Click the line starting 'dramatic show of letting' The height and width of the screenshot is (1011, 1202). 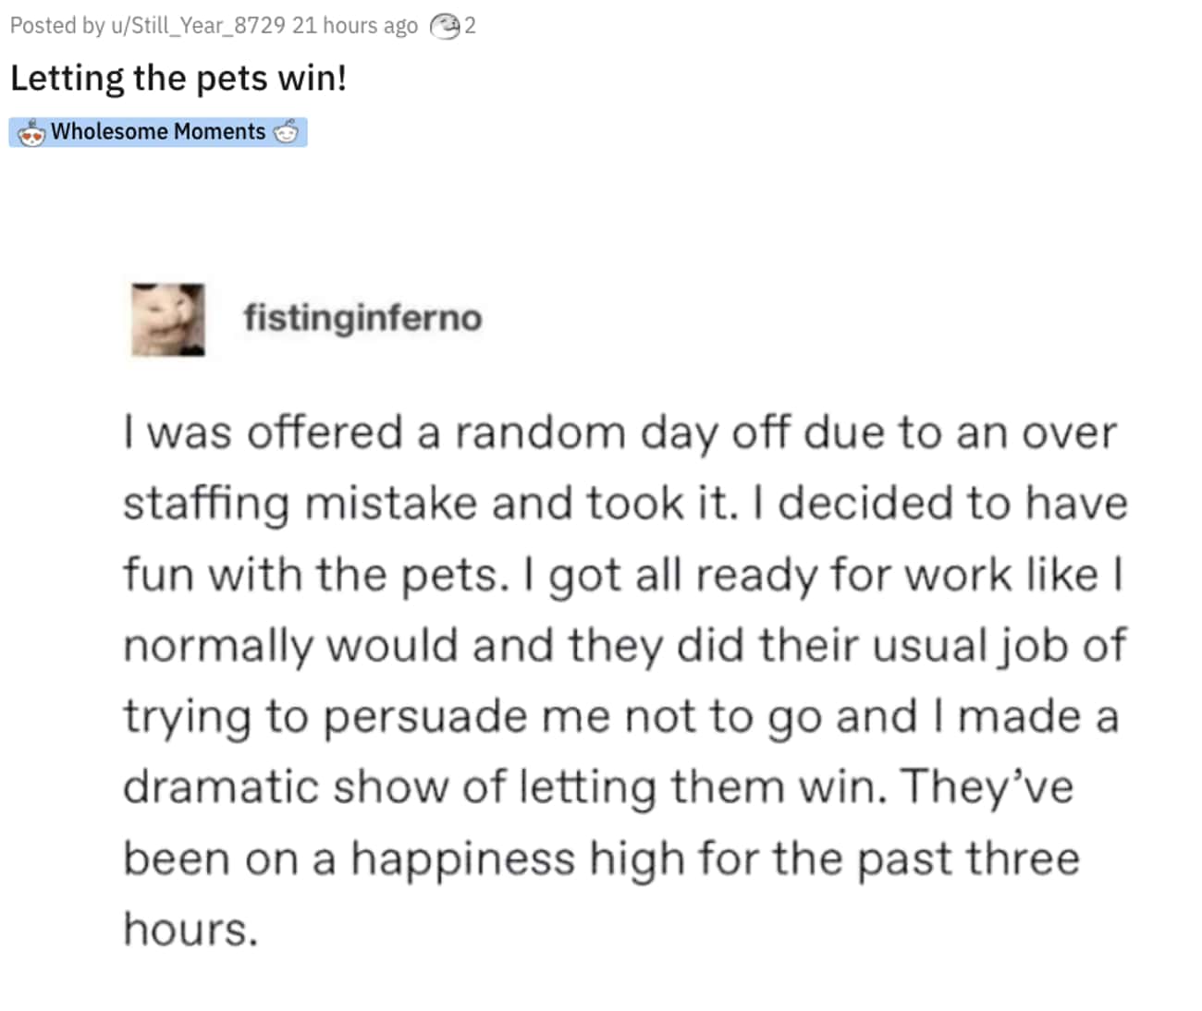point(598,788)
